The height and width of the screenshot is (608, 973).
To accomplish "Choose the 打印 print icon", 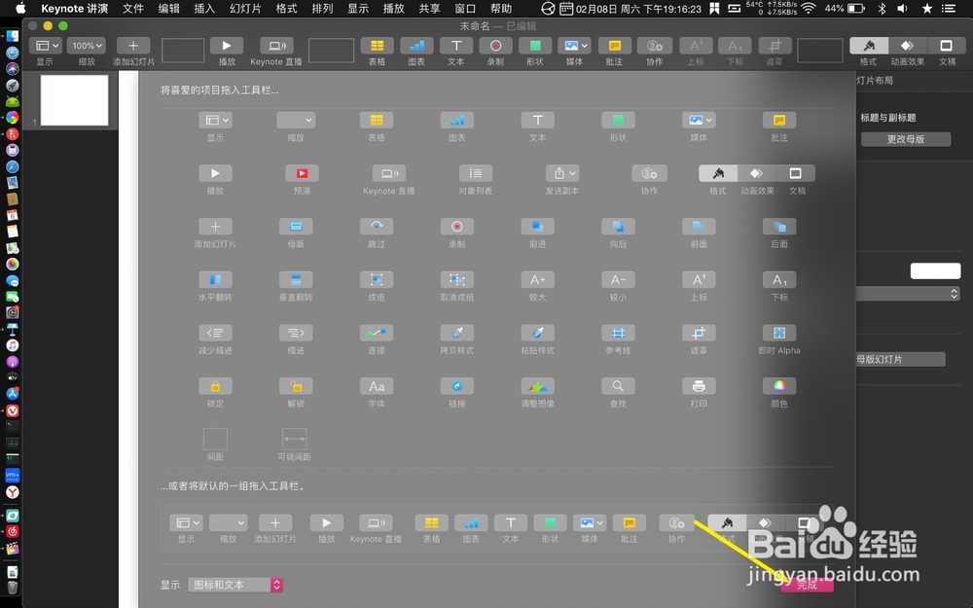I will (x=699, y=386).
